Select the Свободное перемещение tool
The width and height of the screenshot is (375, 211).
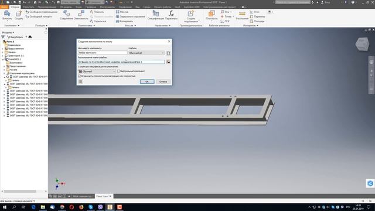pyautogui.click(x=42, y=12)
